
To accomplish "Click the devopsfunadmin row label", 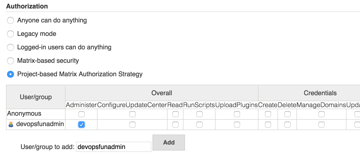I will 40,124.
